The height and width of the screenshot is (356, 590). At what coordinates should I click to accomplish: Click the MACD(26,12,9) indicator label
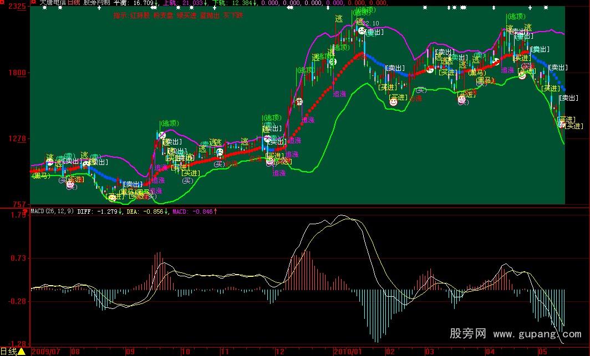[x=53, y=211]
